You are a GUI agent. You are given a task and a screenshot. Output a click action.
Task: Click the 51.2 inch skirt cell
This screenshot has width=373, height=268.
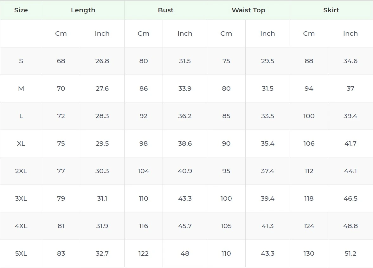(x=350, y=253)
